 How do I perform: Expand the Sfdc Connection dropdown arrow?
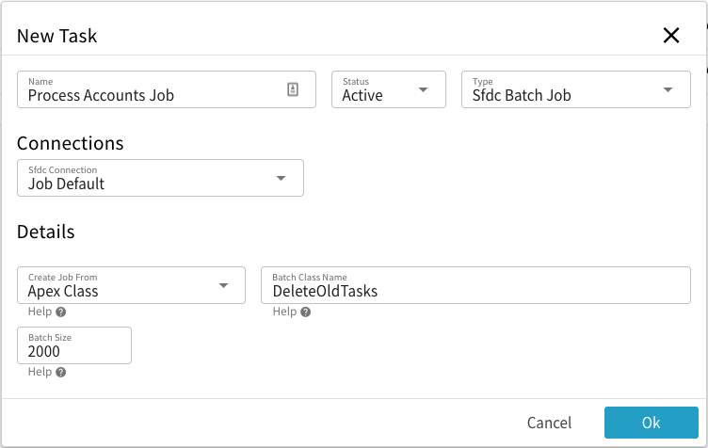[281, 179]
